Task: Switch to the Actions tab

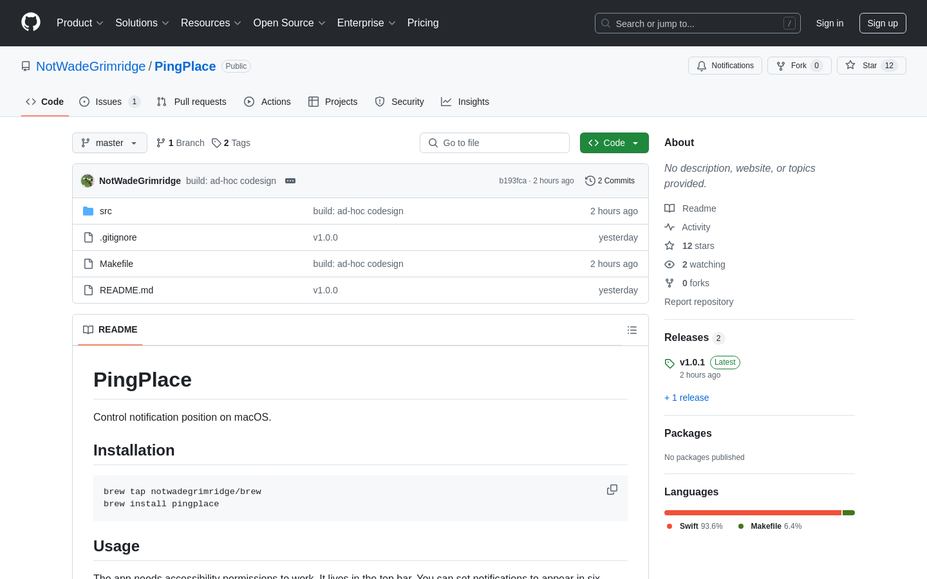Action: tap(268, 102)
